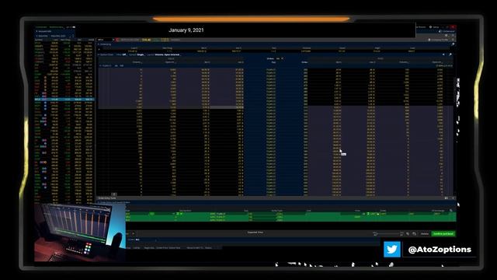This screenshot has width=497, height=280.
Task: Adjust the price slider beside Delete
Action: (x=388, y=233)
